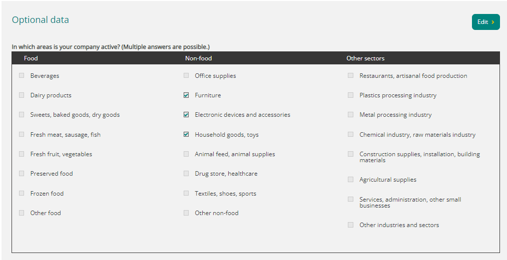
Task: Uncheck Electronic devices and accessories
Action: [x=186, y=114]
